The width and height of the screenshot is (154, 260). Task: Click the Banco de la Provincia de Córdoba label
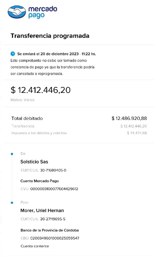(x=50, y=230)
